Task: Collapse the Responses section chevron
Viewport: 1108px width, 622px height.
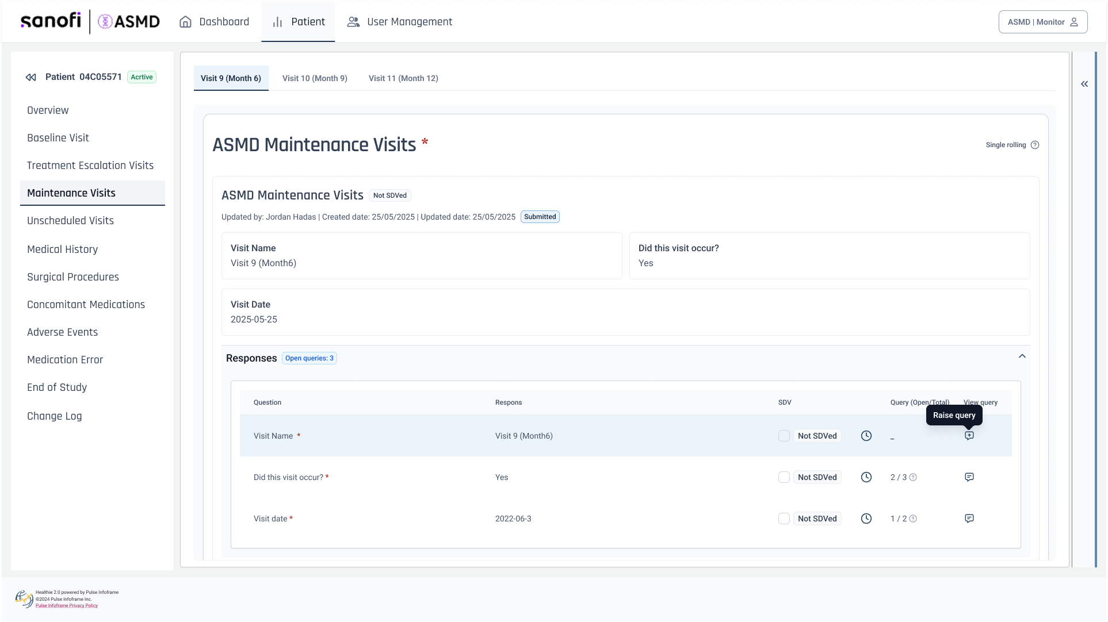Action: (1022, 356)
